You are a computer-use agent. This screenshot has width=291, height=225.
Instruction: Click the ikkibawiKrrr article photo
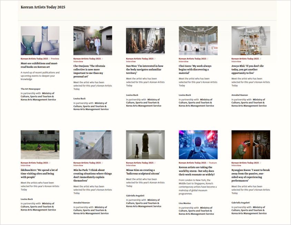pos(40,144)
